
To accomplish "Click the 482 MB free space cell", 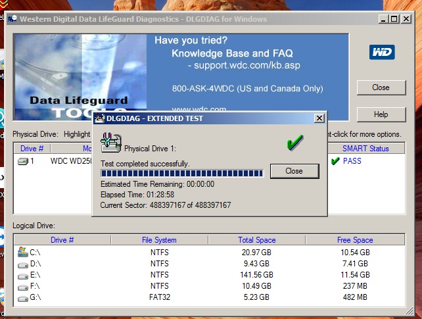I will 355,297.
